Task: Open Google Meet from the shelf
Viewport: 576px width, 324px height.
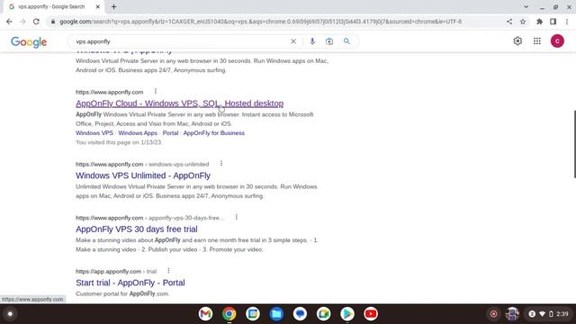Action: (324, 314)
